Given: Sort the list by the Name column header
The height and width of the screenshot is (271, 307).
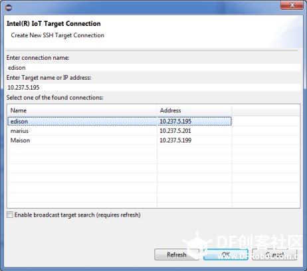Looking at the screenshot, I should click(82, 110).
